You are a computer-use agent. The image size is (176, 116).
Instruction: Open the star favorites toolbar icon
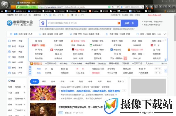point(161,7)
